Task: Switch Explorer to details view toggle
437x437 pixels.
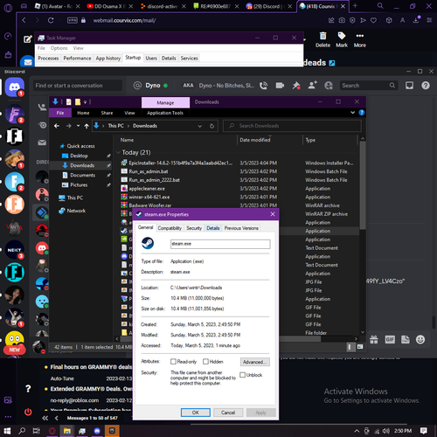Action: [350, 347]
